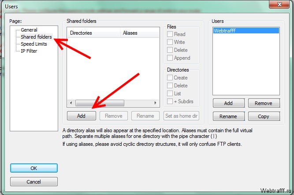The height and width of the screenshot is (195, 294).
Task: Select the Webtrafff user entry
Action: point(246,31)
